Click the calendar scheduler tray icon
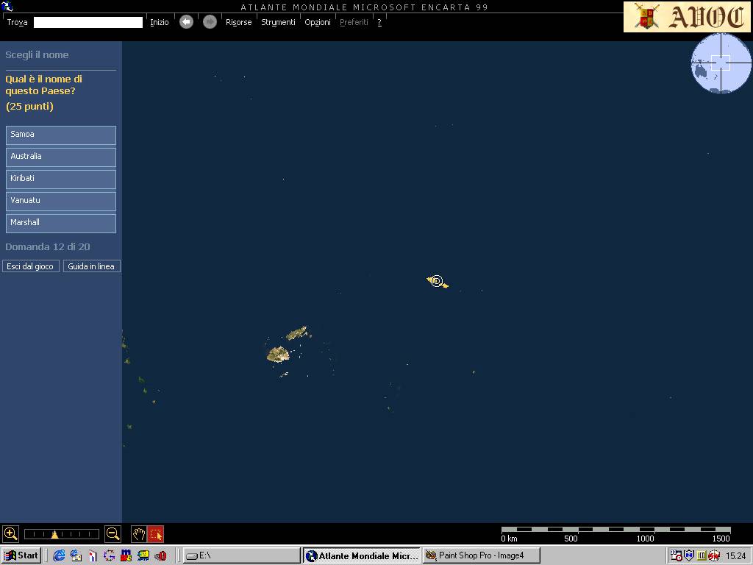 (677, 555)
